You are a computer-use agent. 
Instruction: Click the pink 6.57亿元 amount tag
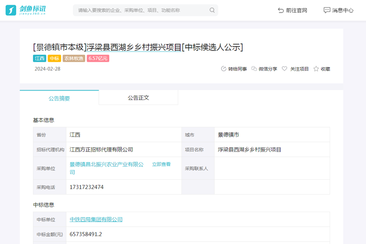click(x=98, y=59)
